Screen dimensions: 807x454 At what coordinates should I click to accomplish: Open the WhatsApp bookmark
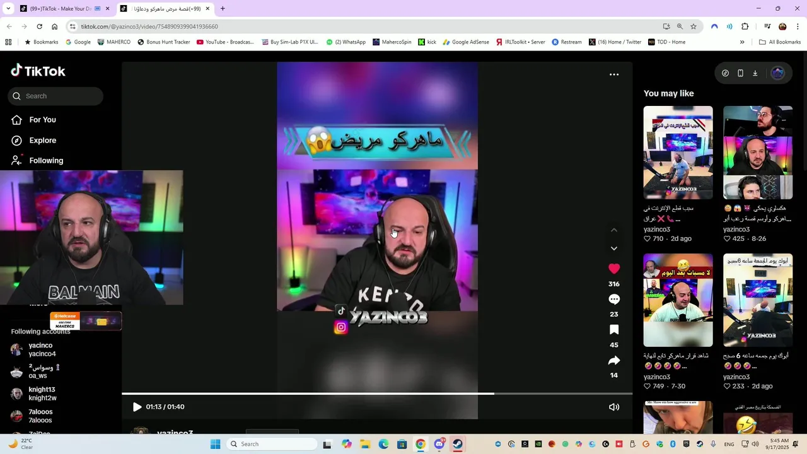[x=345, y=42]
